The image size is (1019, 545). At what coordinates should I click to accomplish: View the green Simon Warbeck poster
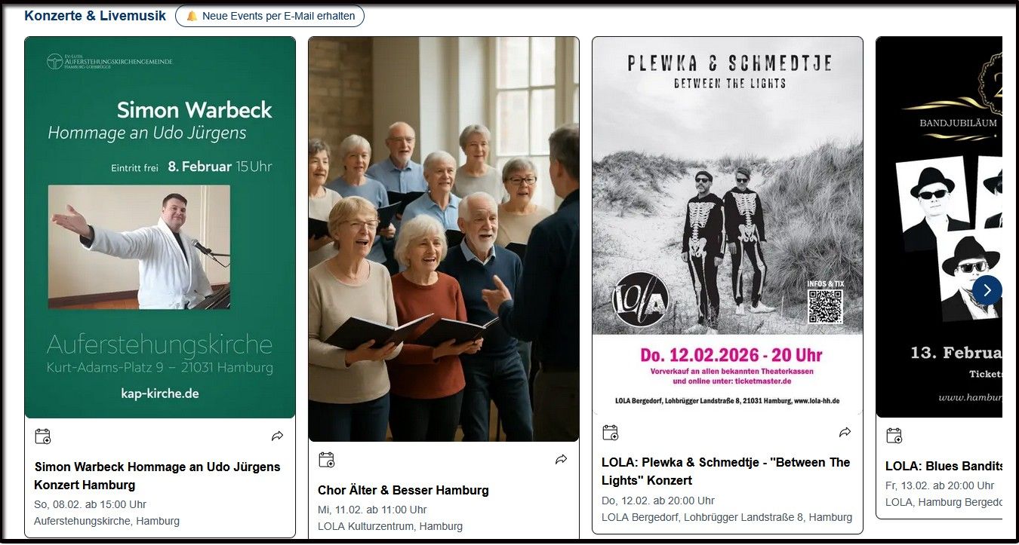point(160,228)
